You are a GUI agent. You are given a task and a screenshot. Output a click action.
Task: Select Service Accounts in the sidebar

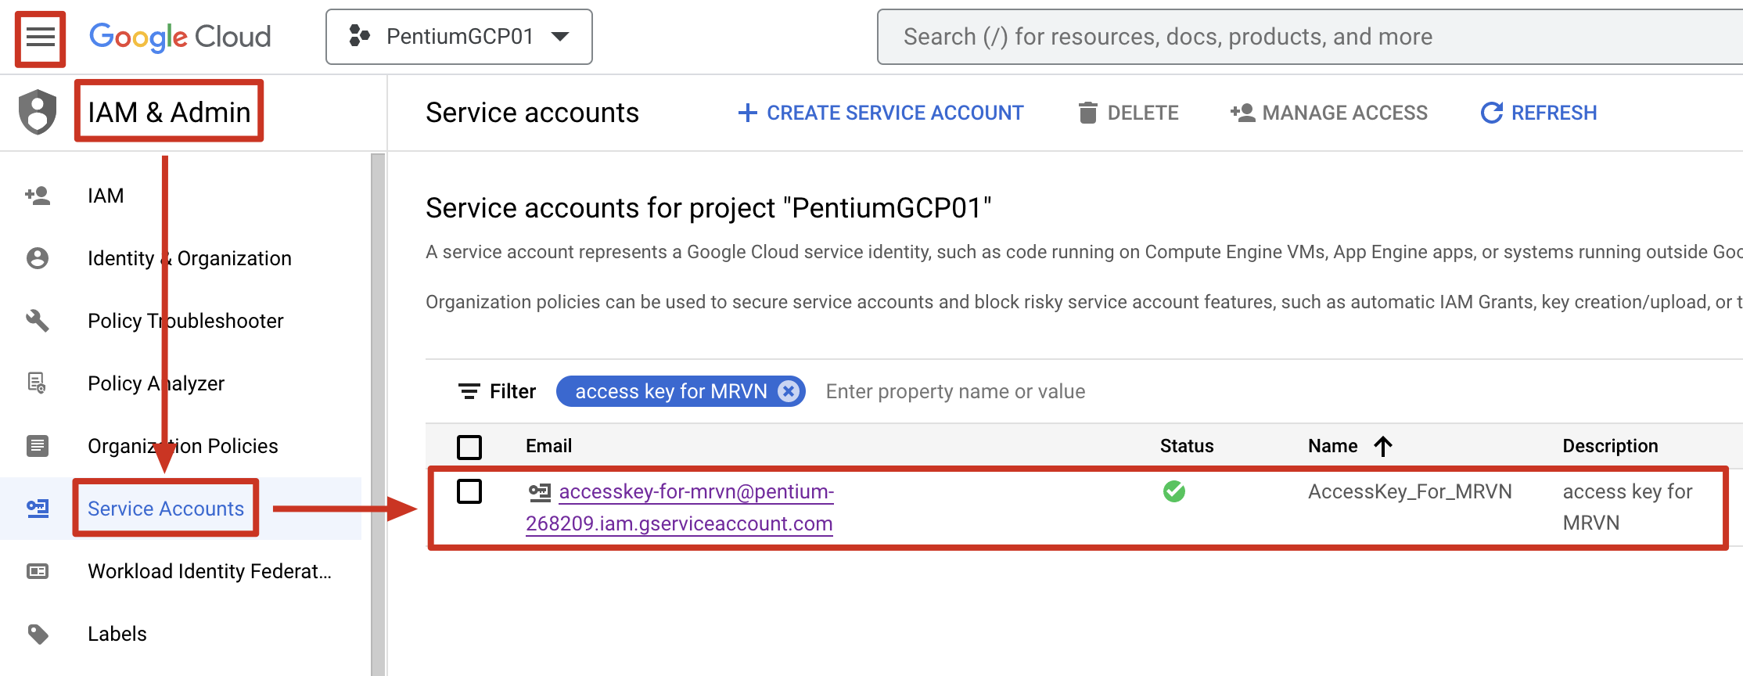166,509
